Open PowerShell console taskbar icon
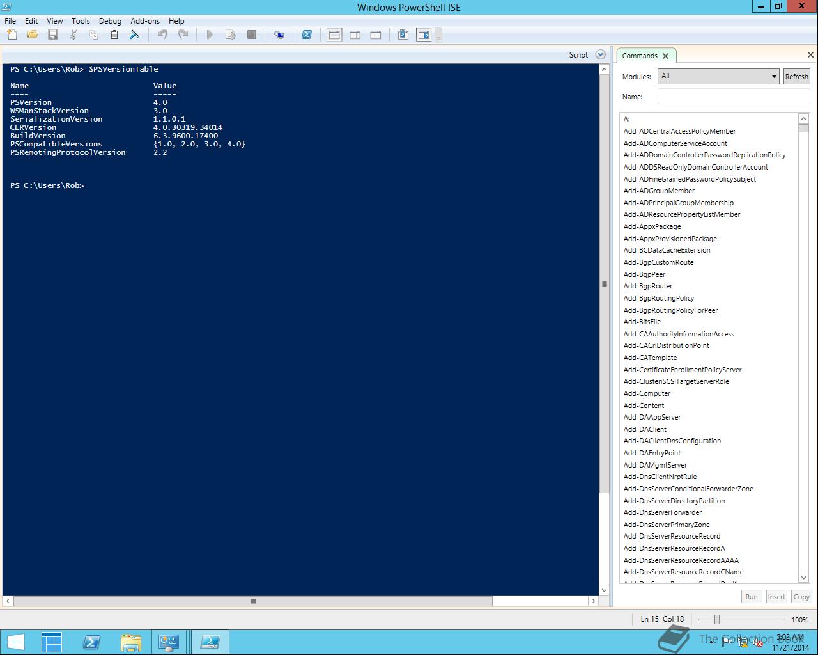818x655 pixels. (91, 642)
